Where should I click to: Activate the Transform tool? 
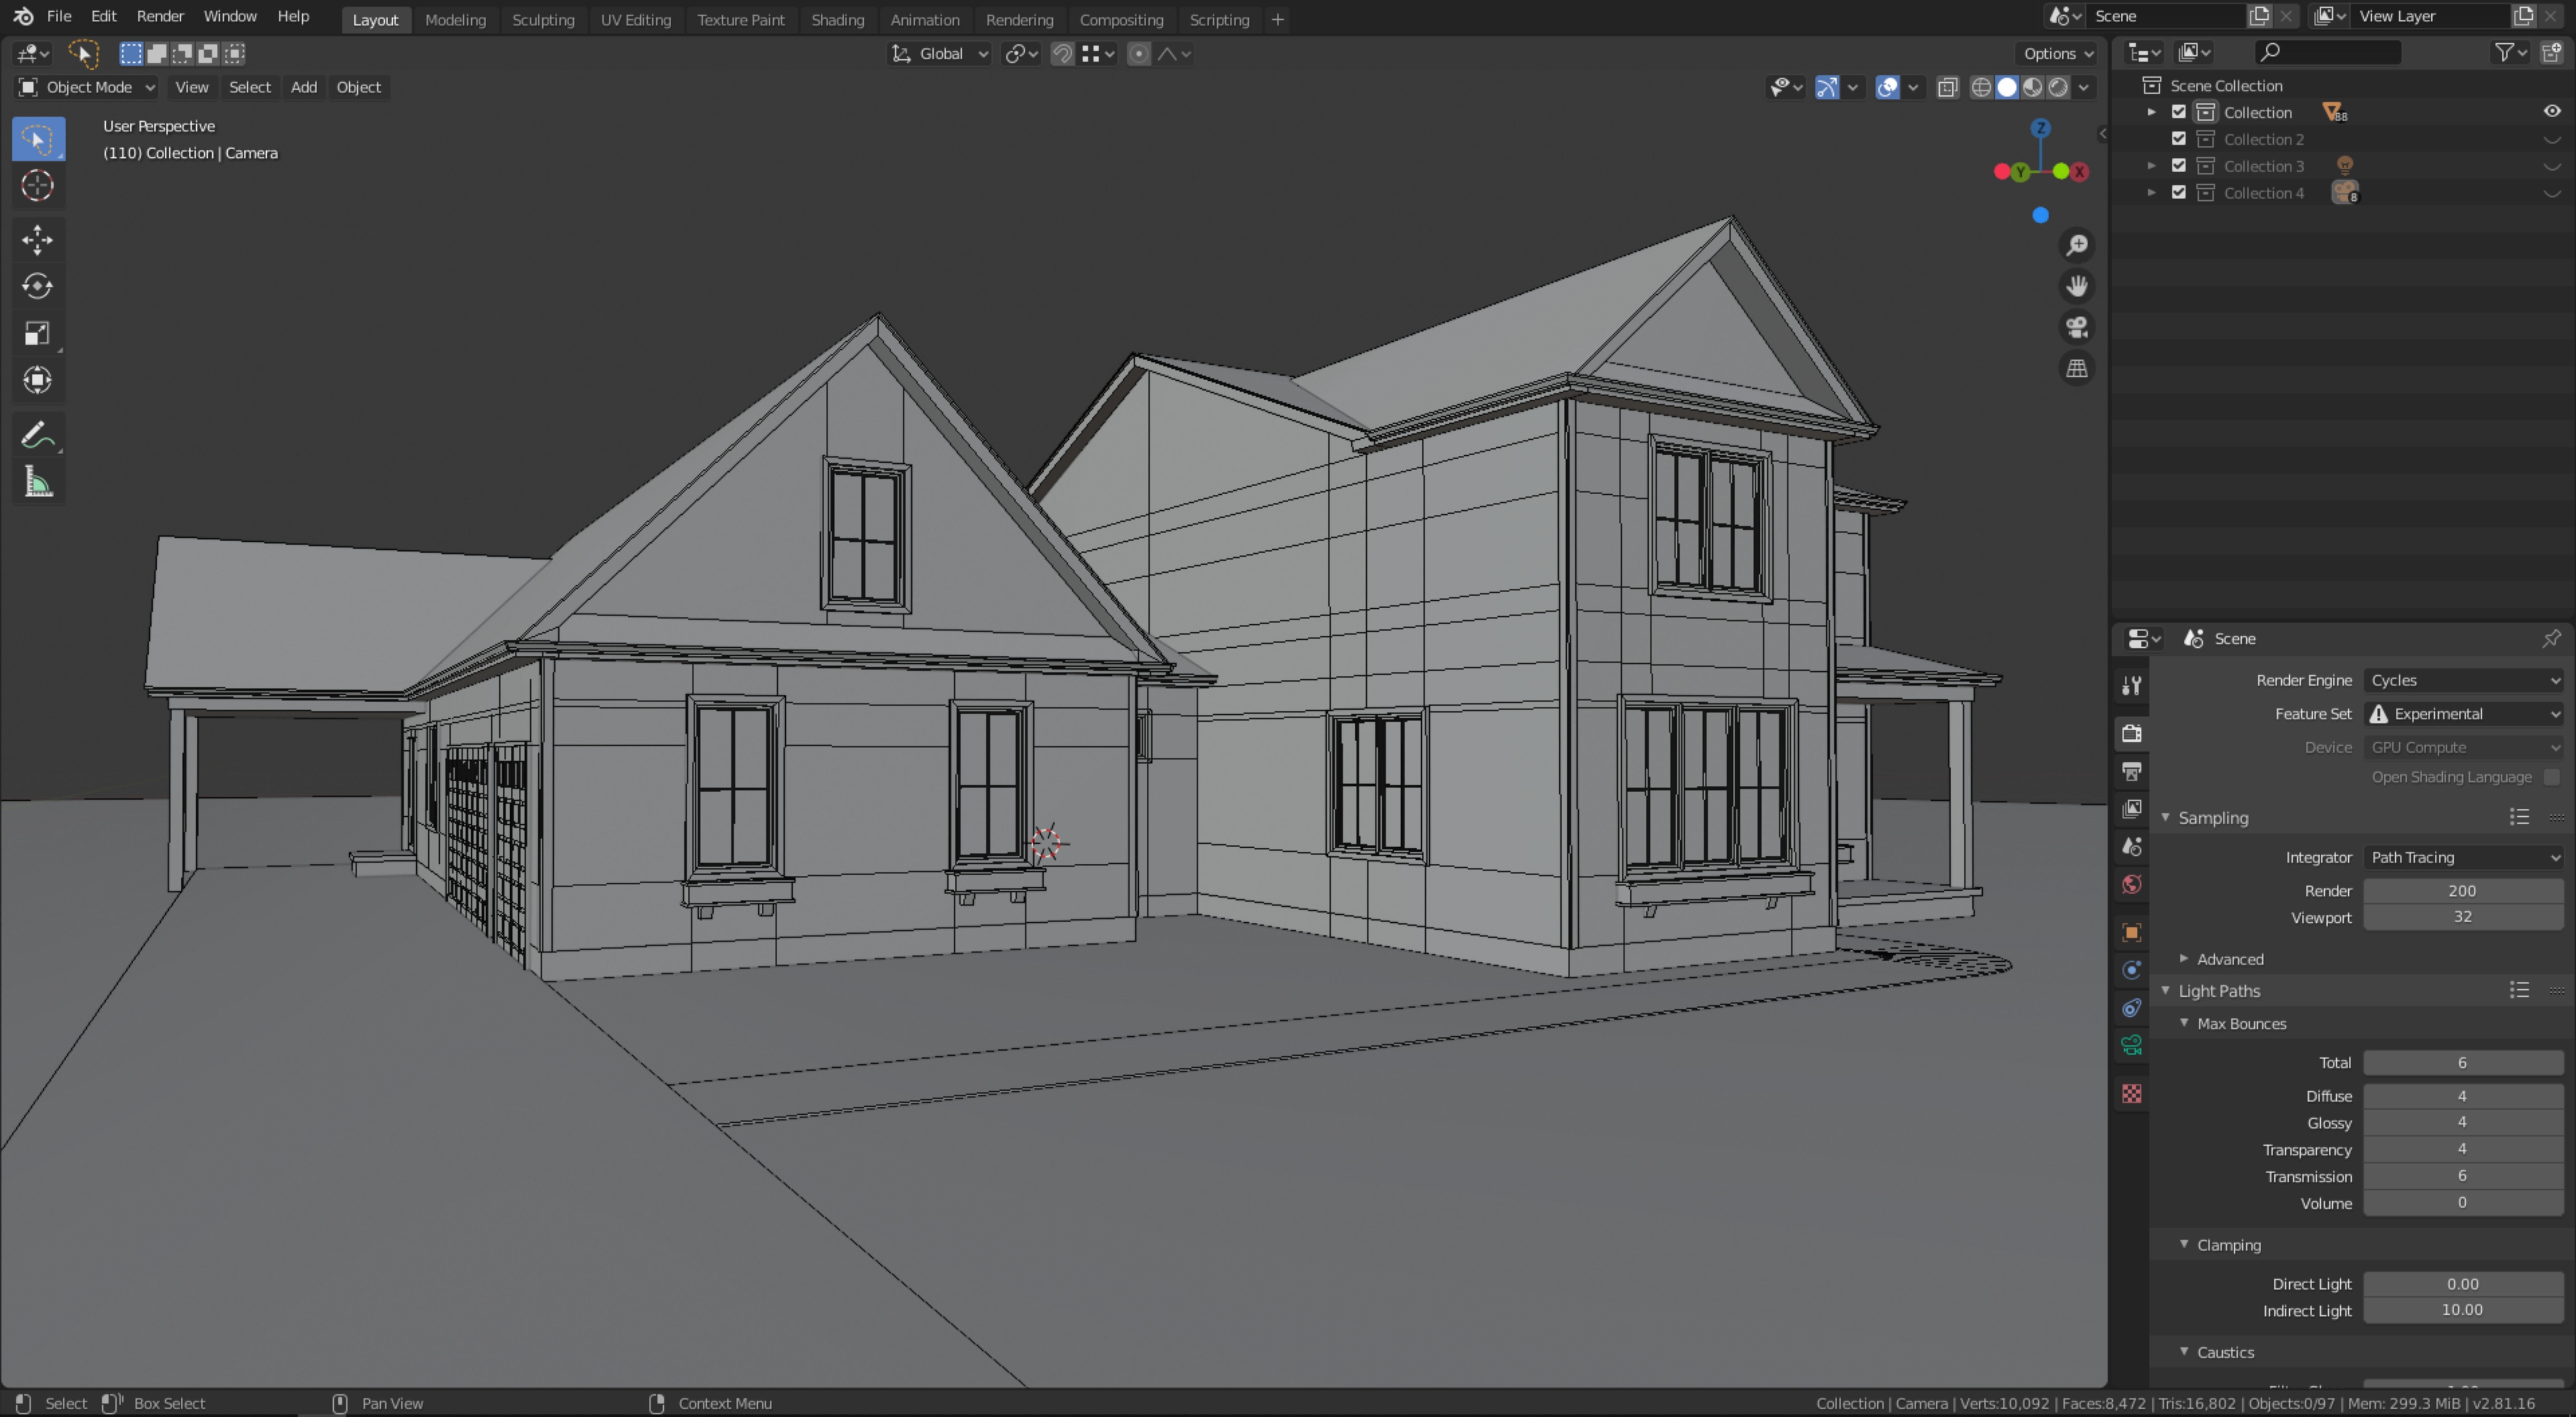point(38,380)
